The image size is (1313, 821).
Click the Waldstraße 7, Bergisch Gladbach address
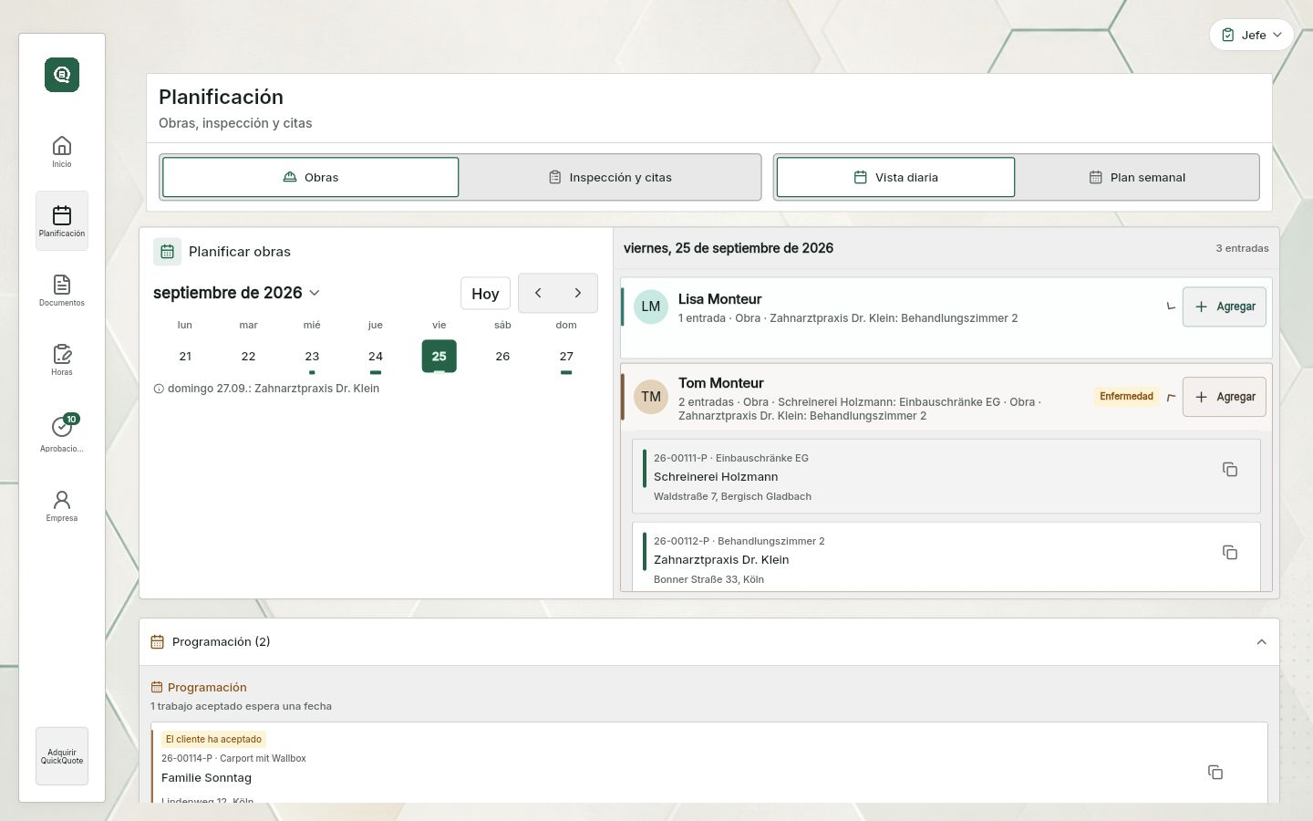(732, 496)
